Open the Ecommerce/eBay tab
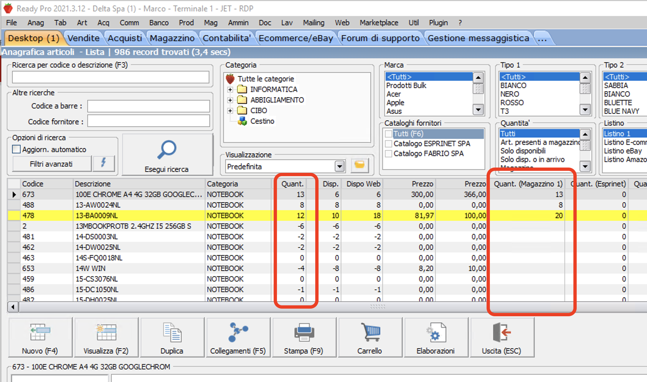The height and width of the screenshot is (382, 647). [x=296, y=38]
